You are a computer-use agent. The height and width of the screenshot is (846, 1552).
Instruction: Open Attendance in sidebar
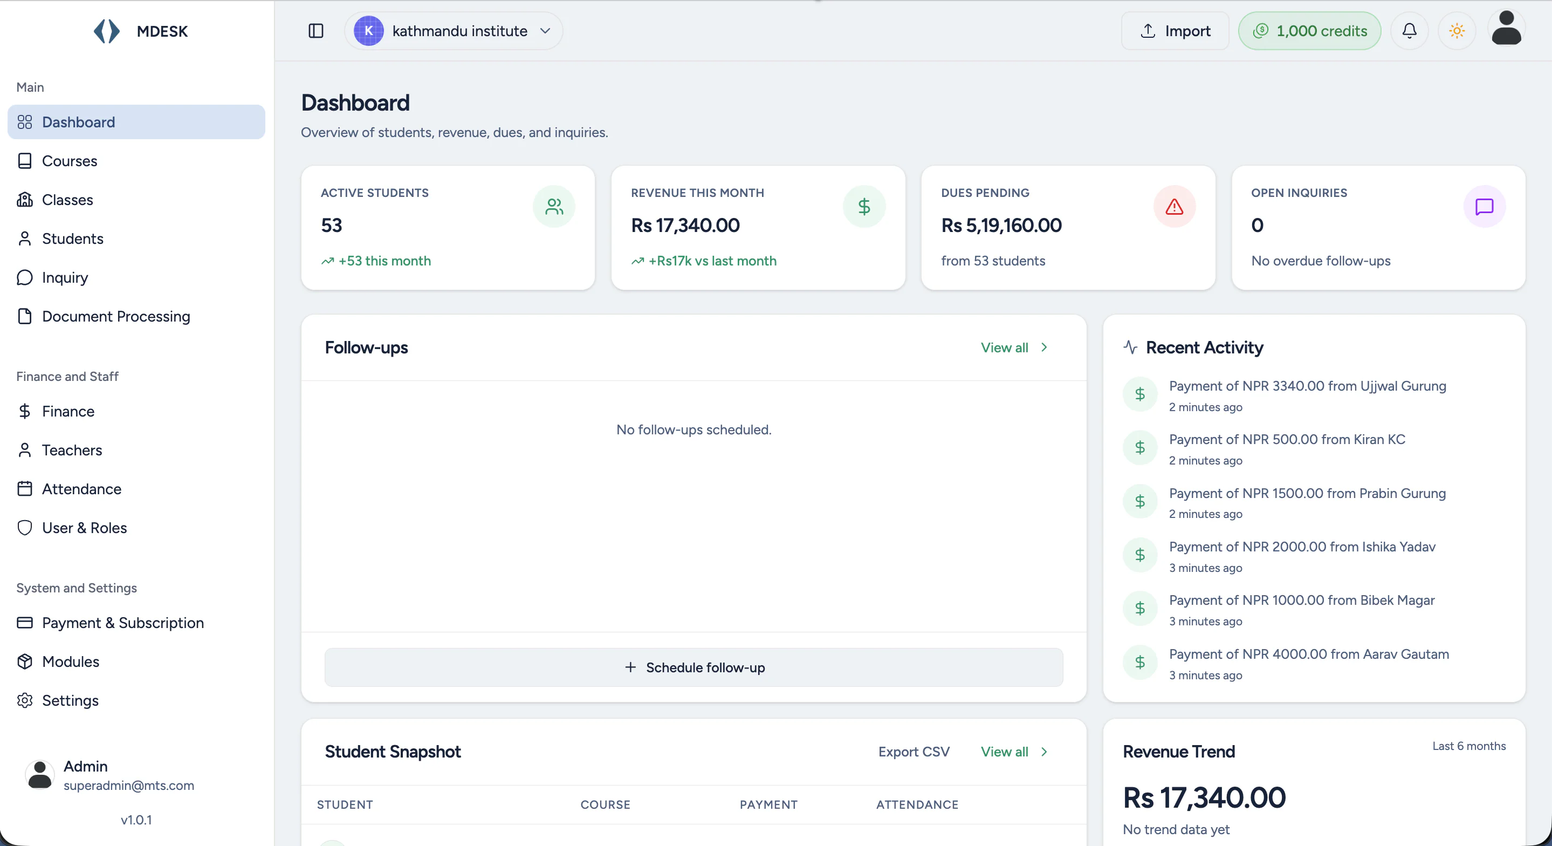(x=136, y=489)
